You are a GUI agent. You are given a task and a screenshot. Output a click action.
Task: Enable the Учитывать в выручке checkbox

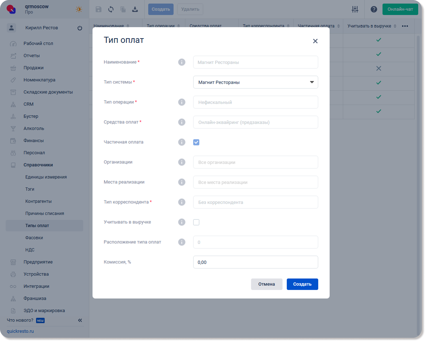coord(196,222)
